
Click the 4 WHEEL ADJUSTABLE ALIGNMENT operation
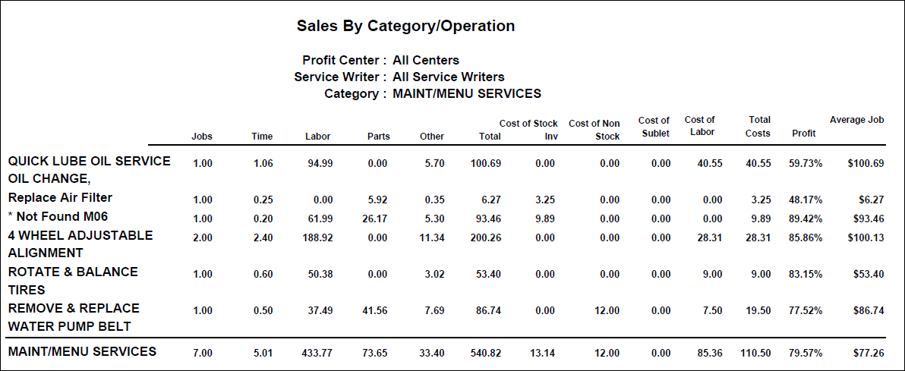(x=80, y=244)
